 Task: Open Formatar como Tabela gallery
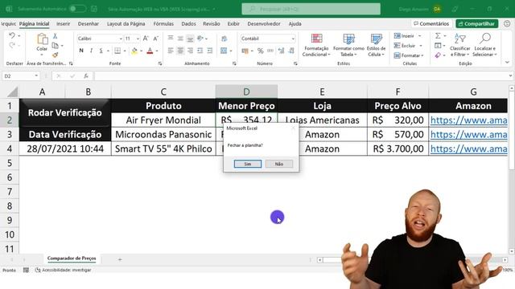pyautogui.click(x=348, y=45)
